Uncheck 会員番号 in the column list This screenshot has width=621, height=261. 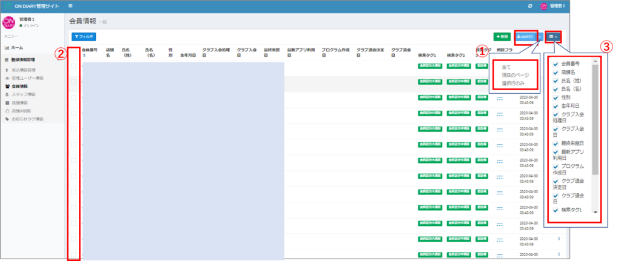(556, 64)
